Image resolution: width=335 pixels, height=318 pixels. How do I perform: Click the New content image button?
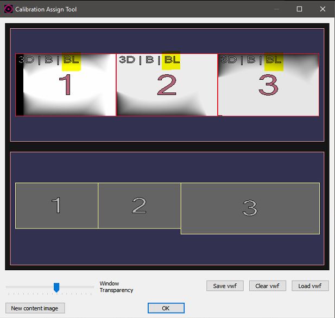click(x=35, y=308)
